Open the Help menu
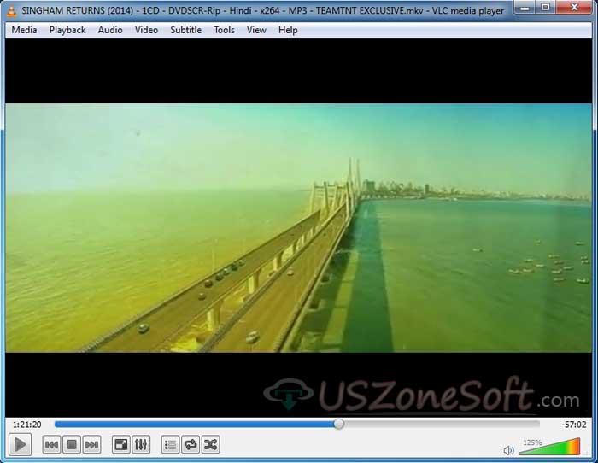This screenshot has height=463, width=598. tap(288, 30)
